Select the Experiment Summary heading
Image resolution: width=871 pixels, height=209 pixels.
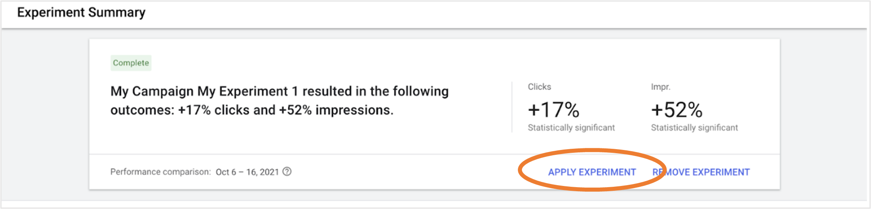[81, 13]
